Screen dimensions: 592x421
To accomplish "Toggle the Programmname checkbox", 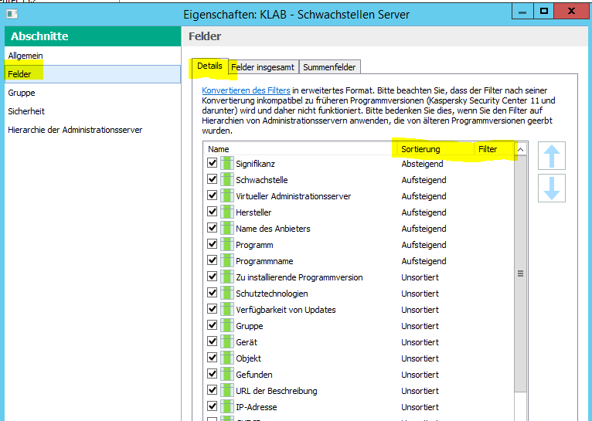I will pyautogui.click(x=212, y=261).
